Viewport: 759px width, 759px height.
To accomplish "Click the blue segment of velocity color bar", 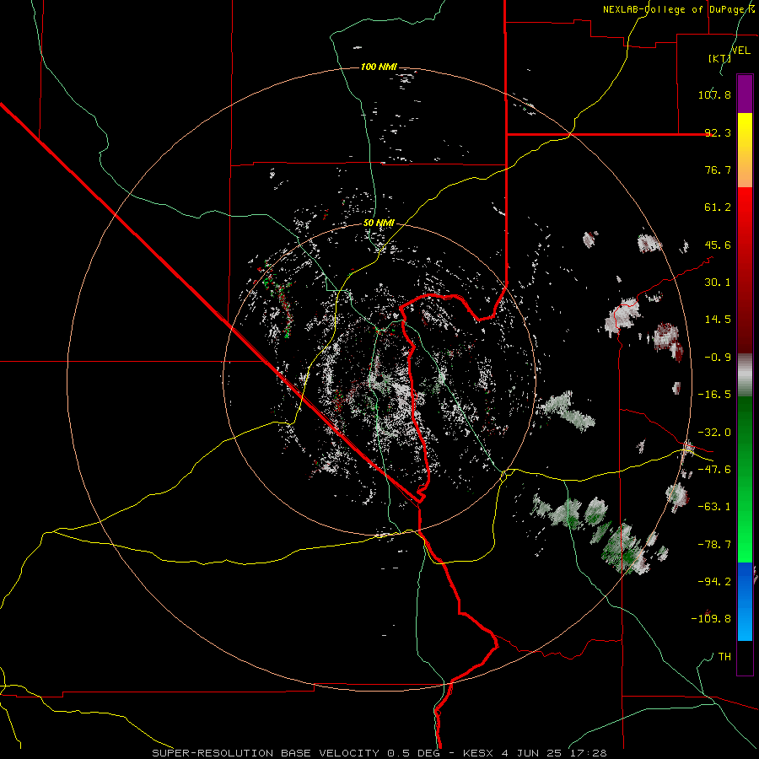I will click(x=745, y=601).
